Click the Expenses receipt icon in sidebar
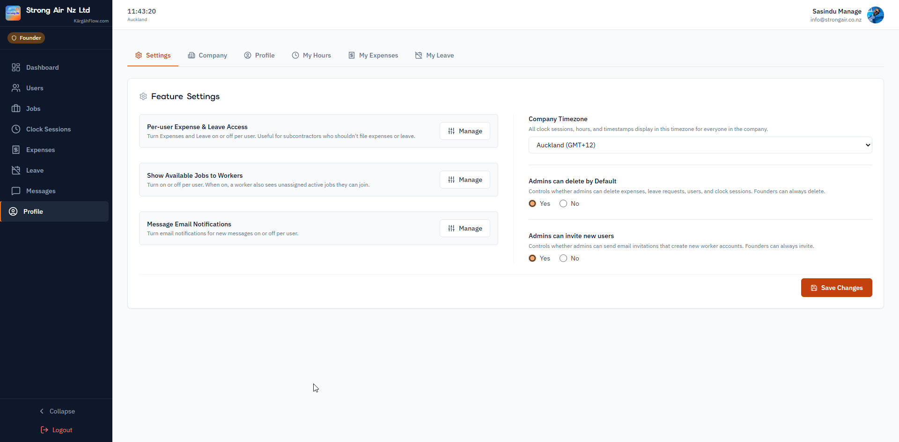This screenshot has height=442, width=899. 16,150
